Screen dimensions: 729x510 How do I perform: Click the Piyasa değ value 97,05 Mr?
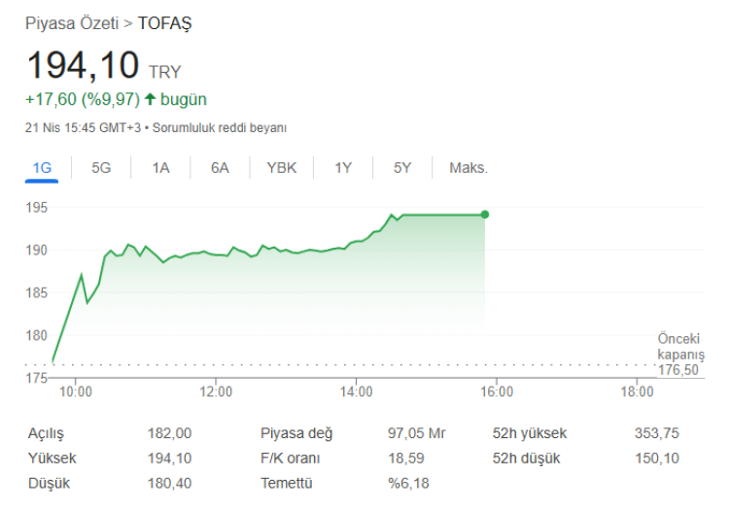coord(417,433)
